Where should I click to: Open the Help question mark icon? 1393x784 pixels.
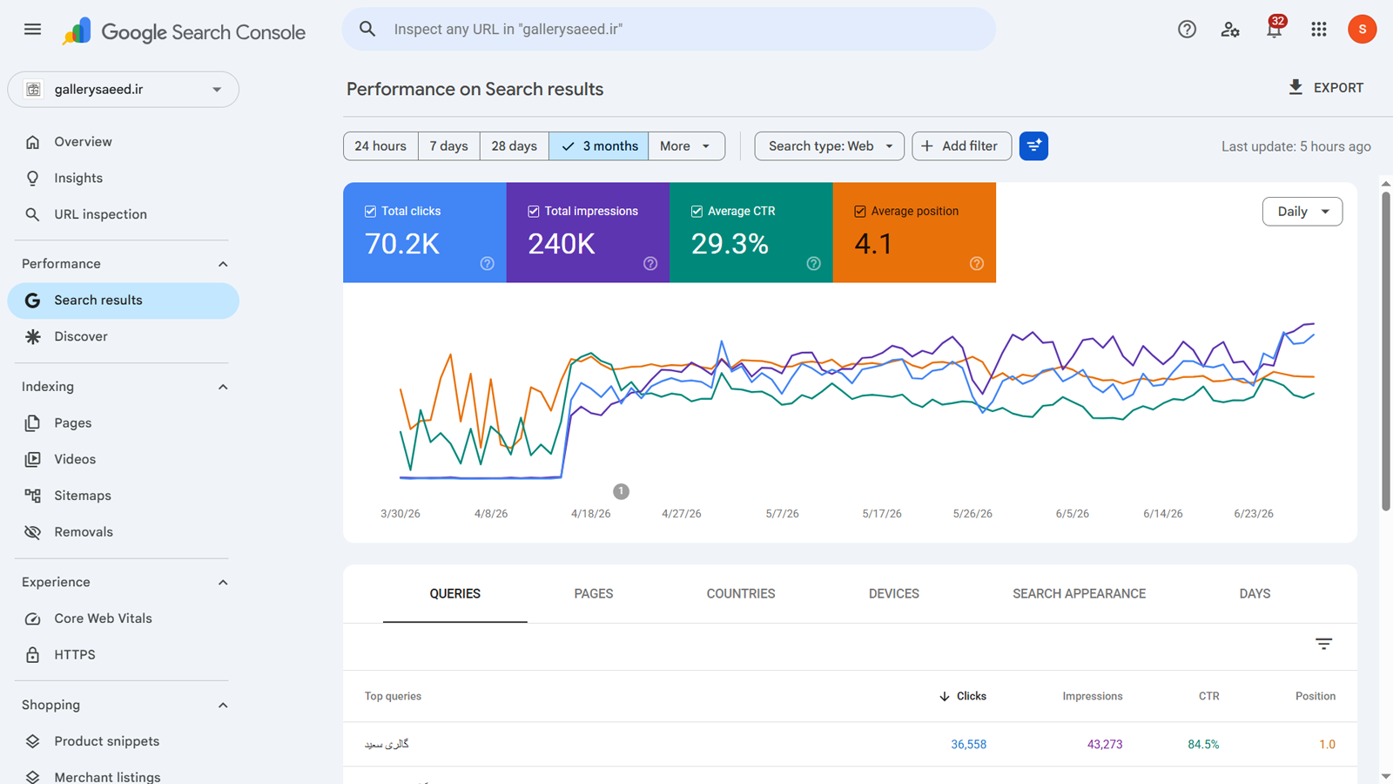point(1187,29)
